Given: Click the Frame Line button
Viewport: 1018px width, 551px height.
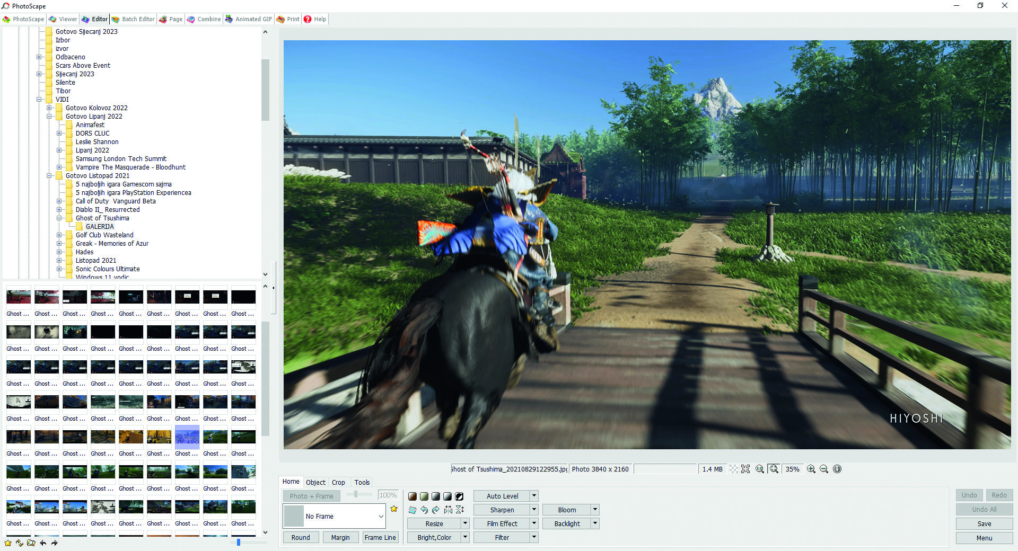Looking at the screenshot, I should click(380, 537).
